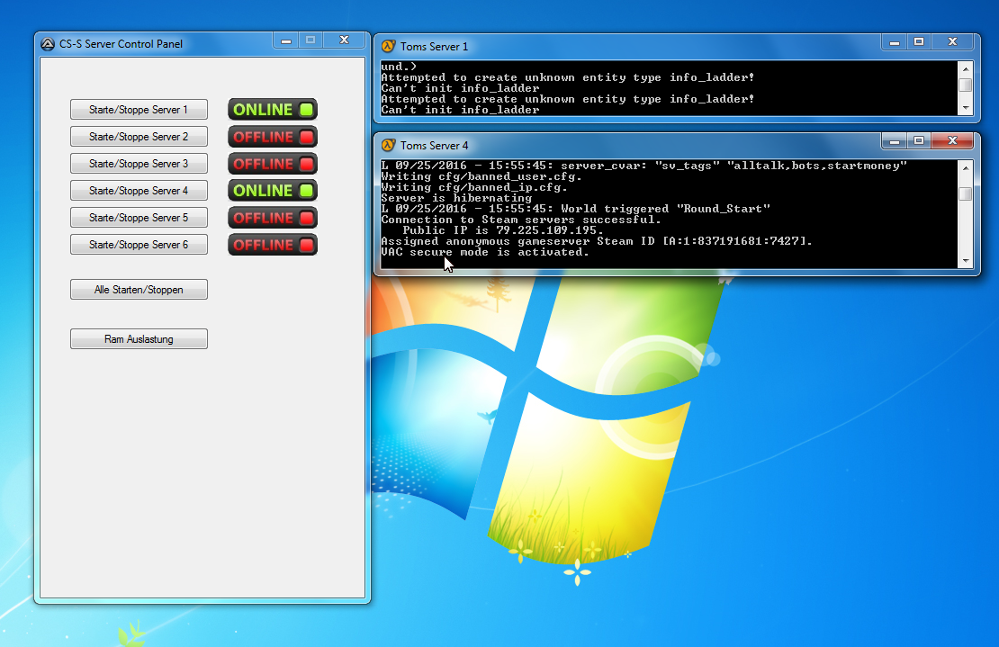Click the OFFLINE status indicator for Server 5
The width and height of the screenshot is (999, 647).
(x=273, y=218)
